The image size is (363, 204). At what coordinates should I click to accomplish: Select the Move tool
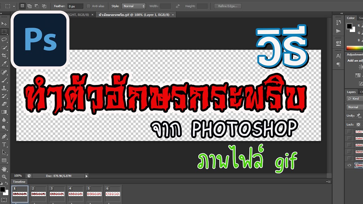point(4,24)
